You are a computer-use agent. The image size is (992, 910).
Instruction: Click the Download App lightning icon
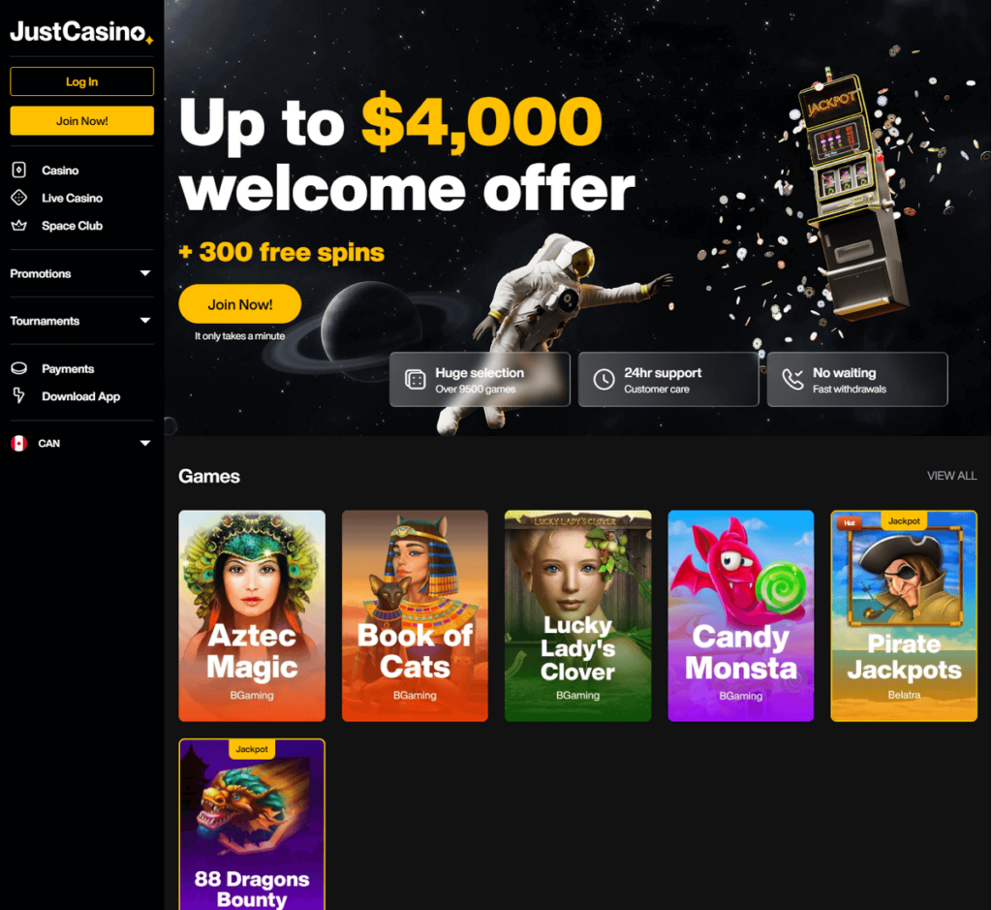click(x=19, y=395)
